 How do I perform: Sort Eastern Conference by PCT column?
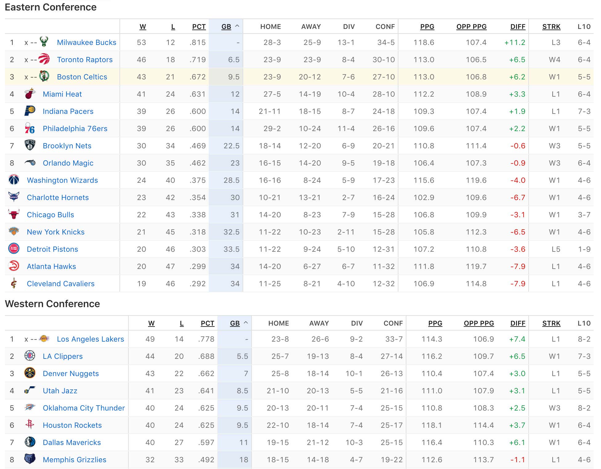(x=199, y=27)
